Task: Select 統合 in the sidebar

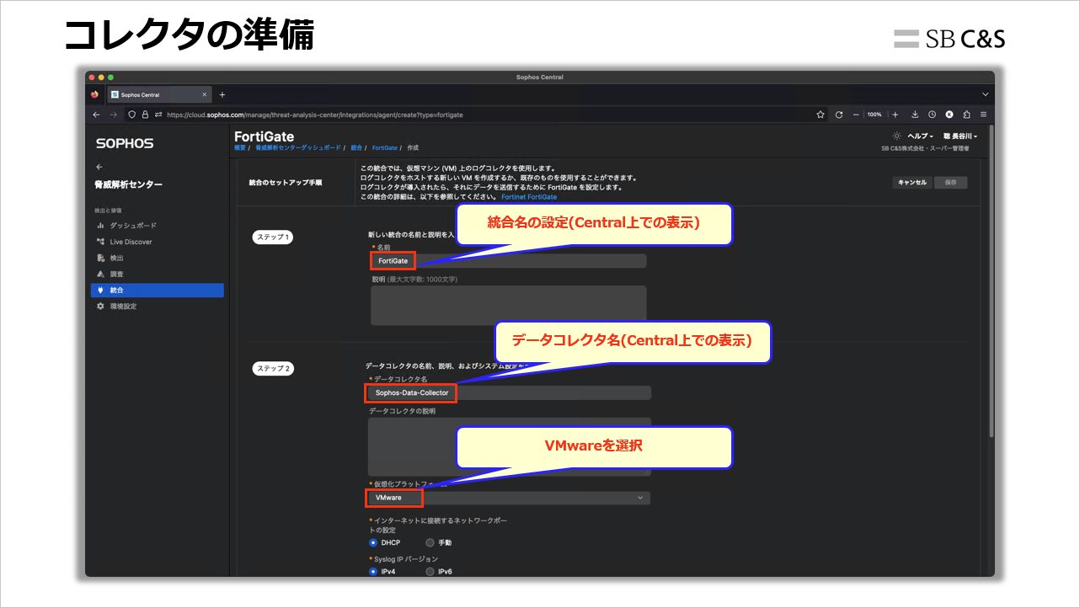Action: click(158, 291)
